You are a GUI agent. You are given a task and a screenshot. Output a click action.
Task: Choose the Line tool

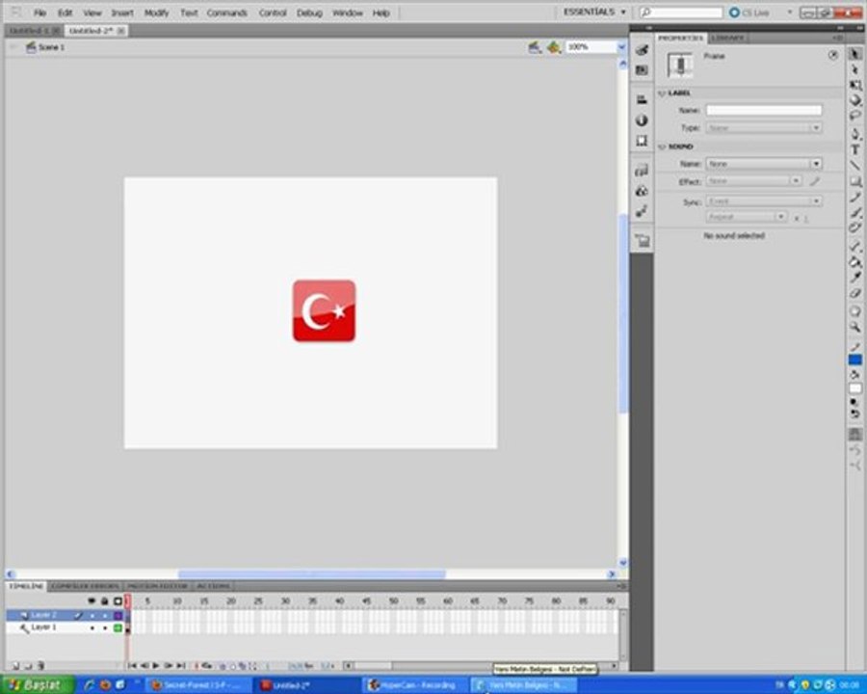tap(854, 165)
